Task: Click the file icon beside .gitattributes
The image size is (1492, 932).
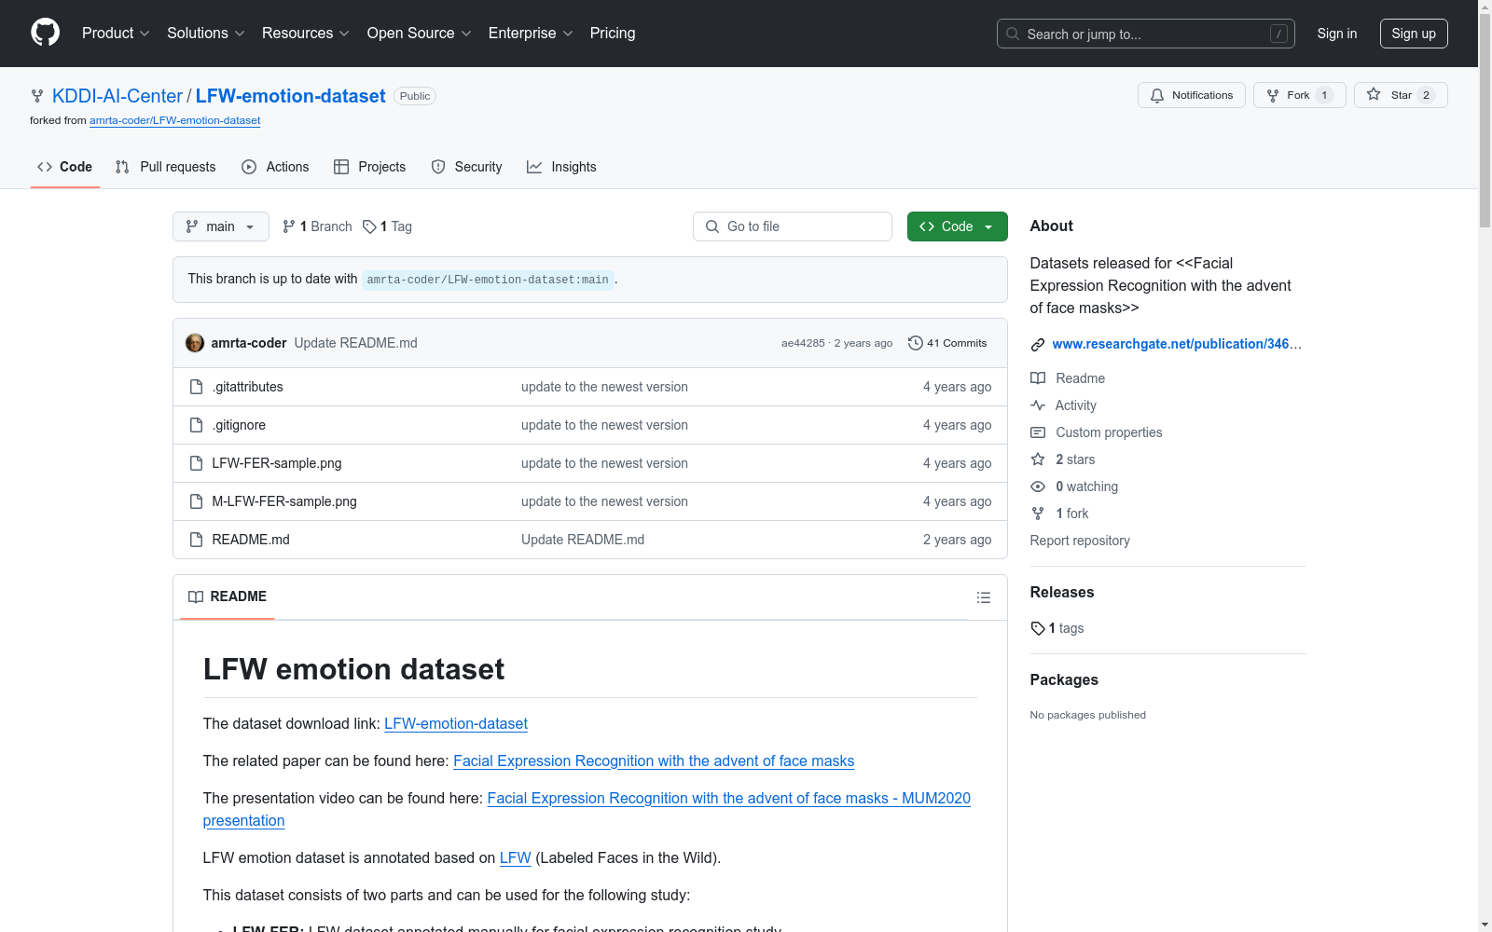Action: 196,387
